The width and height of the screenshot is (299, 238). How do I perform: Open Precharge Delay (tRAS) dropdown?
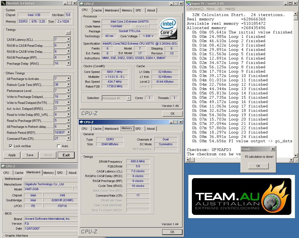point(69,63)
